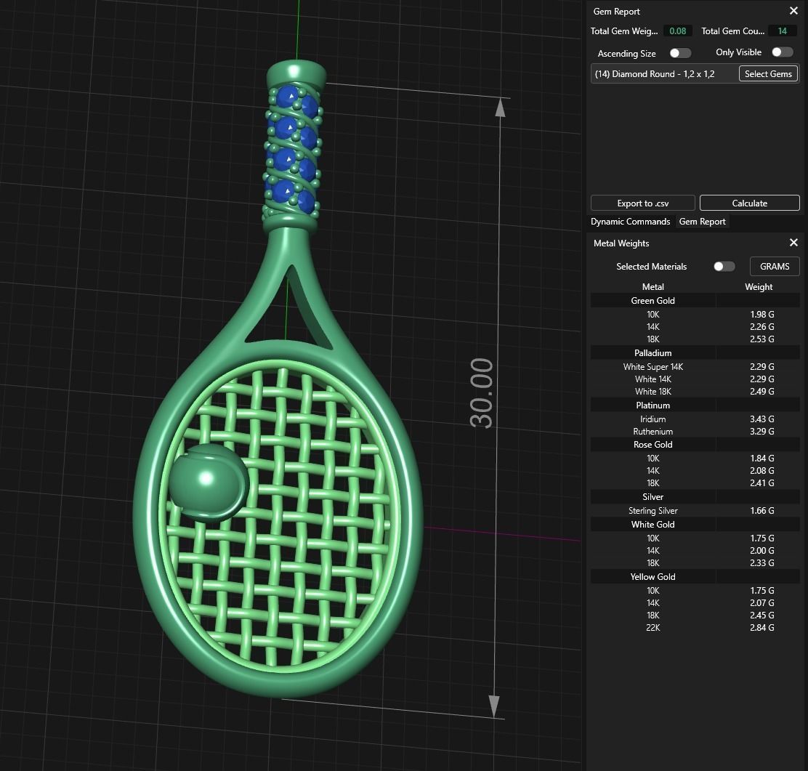
Task: Click the Export to .csv button
Action: [642, 203]
